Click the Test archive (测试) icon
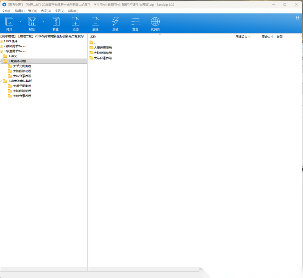 (115, 22)
